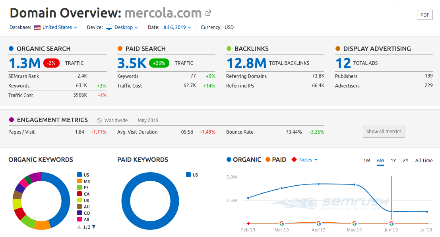Click the organic Traffic Cost value $906K

click(x=80, y=95)
